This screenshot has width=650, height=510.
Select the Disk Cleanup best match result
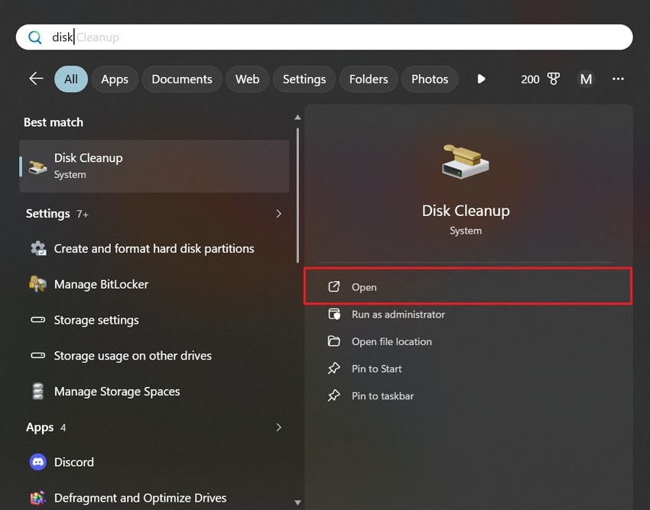(x=154, y=166)
